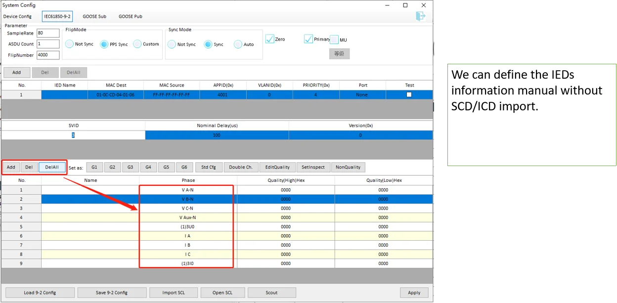Click the ASDU Count input field
Viewport: 617px width, 303px height.
click(x=48, y=44)
